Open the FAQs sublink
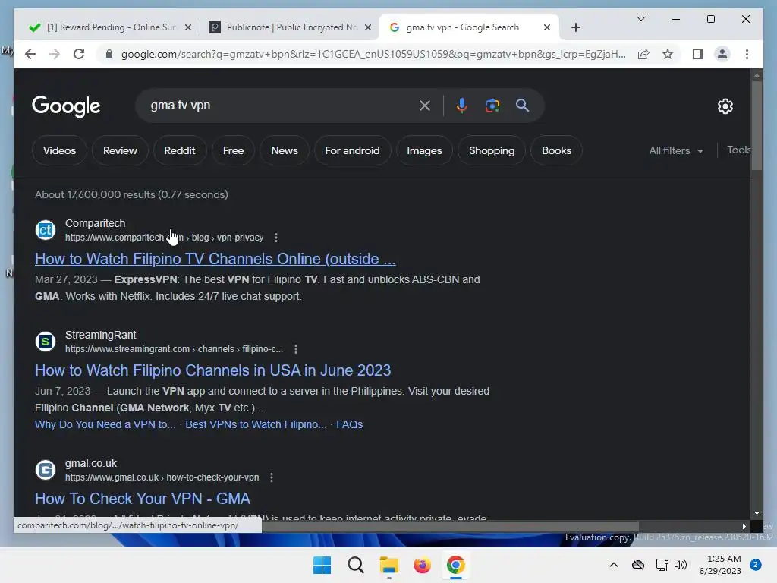The height and width of the screenshot is (583, 777). pos(349,425)
